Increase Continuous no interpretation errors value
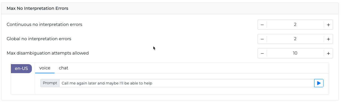This screenshot has width=341, height=102. point(328,25)
